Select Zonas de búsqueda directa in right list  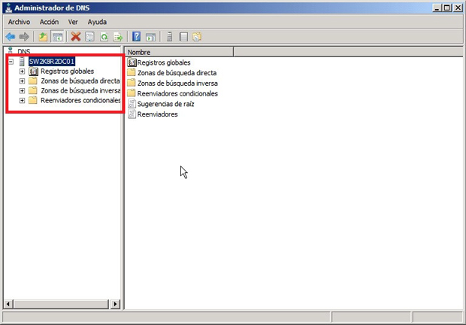(x=177, y=73)
